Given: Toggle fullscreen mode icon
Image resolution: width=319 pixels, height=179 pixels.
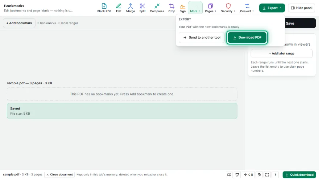Looking at the screenshot, I should pyautogui.click(x=267, y=175).
